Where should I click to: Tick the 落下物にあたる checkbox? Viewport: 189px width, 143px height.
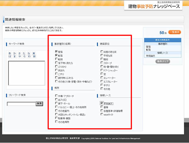point(56,63)
